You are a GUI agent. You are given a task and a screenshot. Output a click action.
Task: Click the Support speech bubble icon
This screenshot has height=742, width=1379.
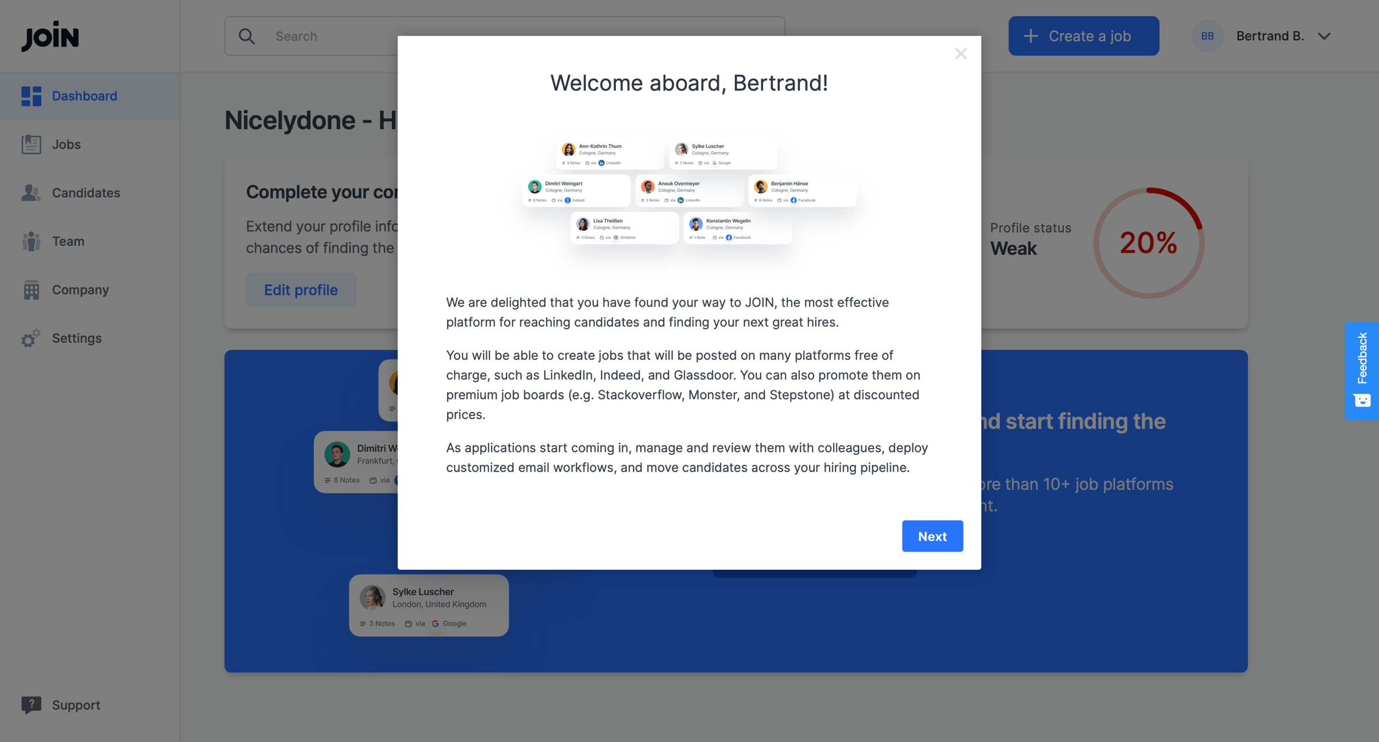tap(31, 705)
